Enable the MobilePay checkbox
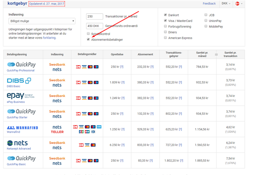 [x=206, y=26]
